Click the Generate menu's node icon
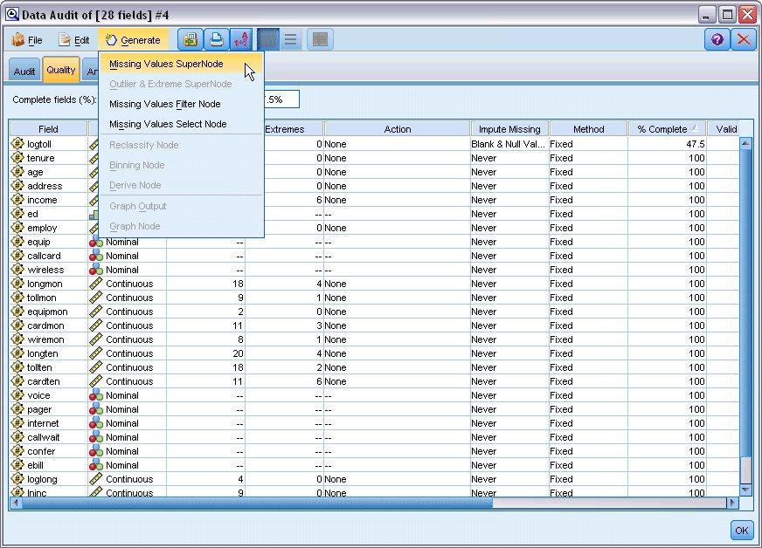 click(x=111, y=40)
